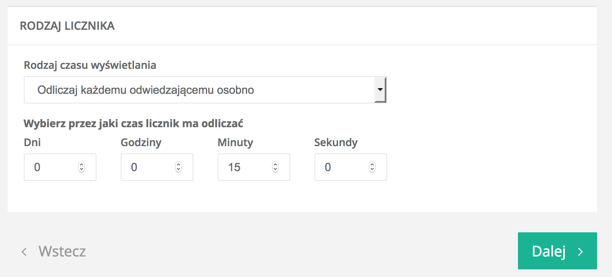Focus the Sekundy number field
The image size is (612, 277).
click(x=341, y=167)
